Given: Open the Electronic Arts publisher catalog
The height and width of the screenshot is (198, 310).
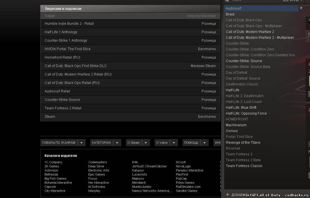Looking at the screenshot, I should point(99,170).
